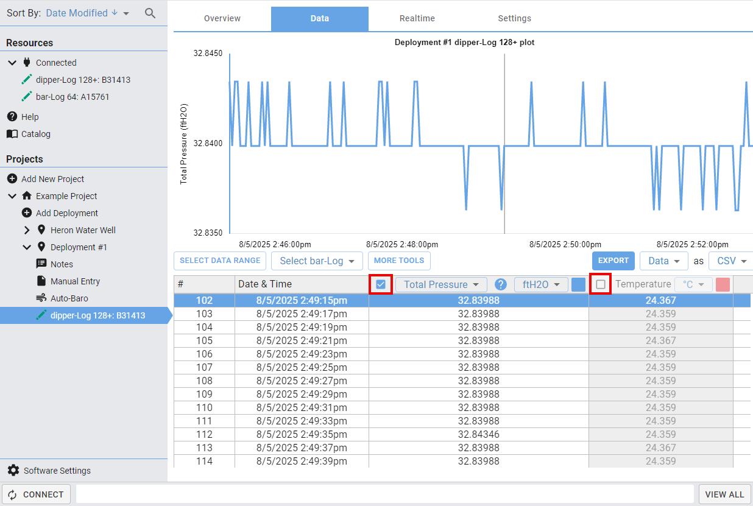Click the Help question mark icon
Viewport: 753px width, 506px height.
coord(12,116)
